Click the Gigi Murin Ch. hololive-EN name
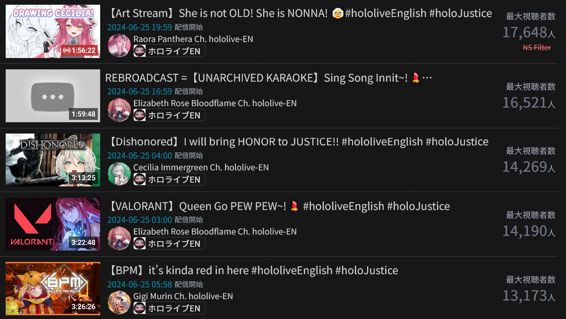 (183, 296)
